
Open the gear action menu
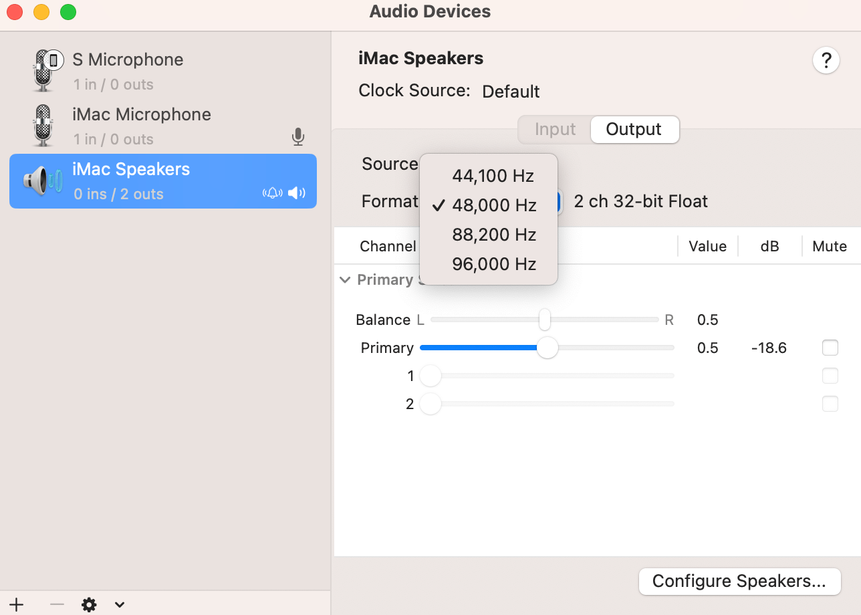[x=89, y=605]
